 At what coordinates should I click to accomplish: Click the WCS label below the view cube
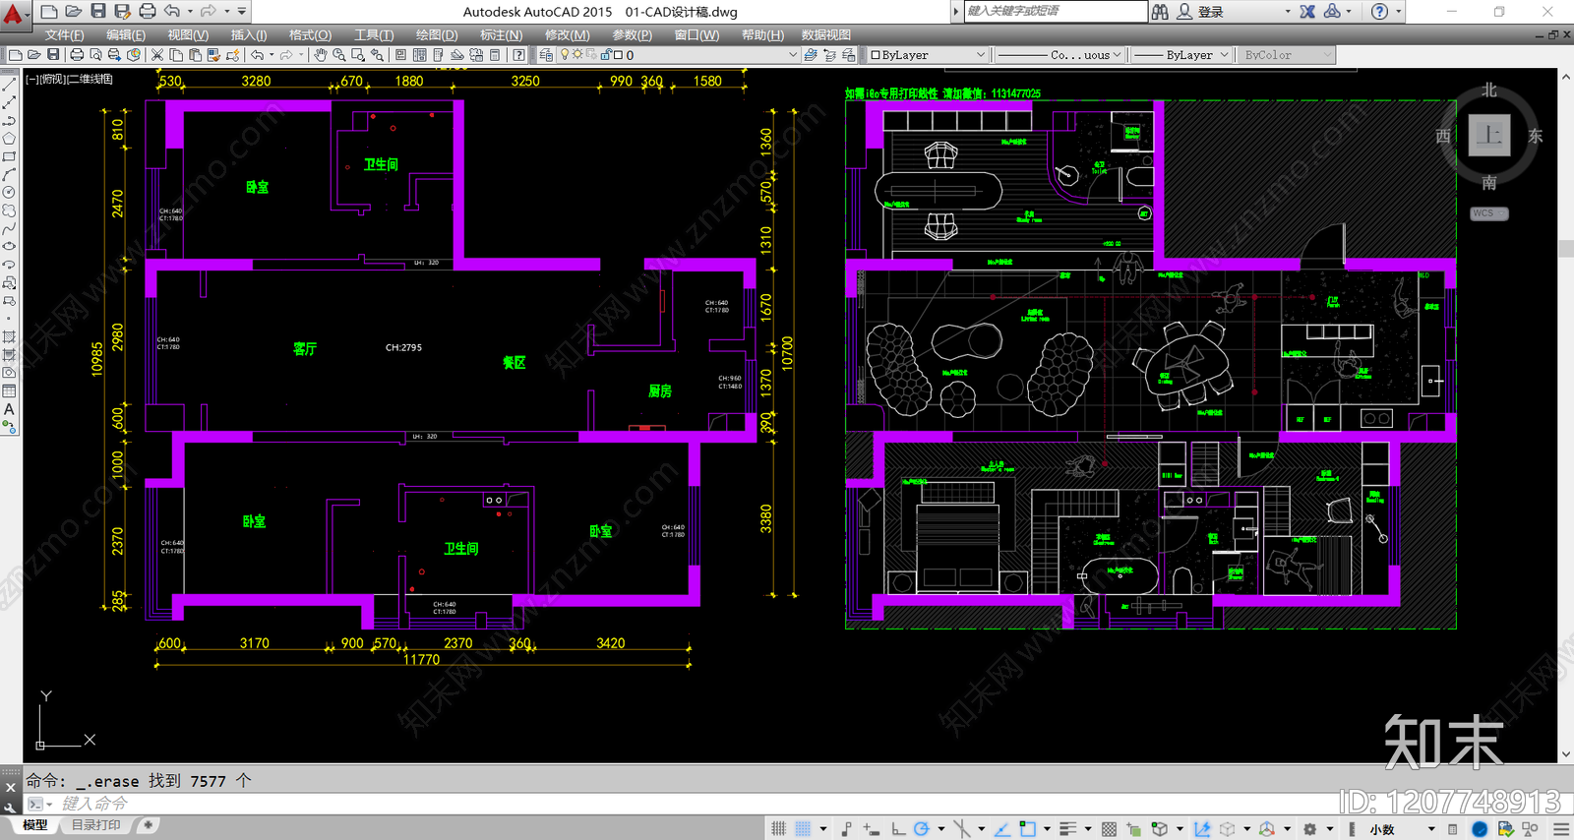point(1488,213)
